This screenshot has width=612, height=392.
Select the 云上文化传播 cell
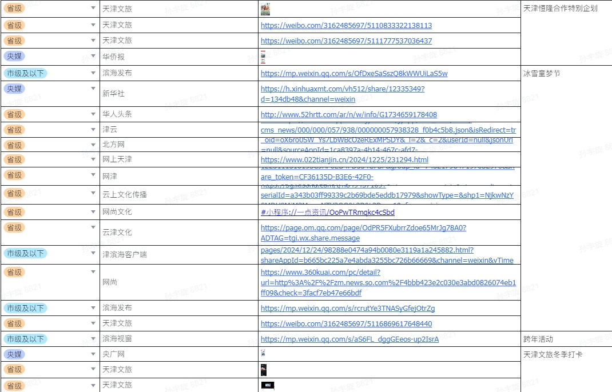[x=179, y=195]
